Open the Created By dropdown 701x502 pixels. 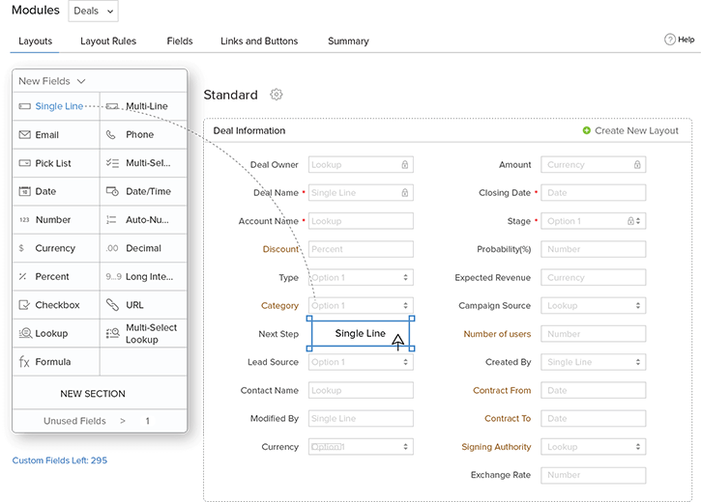(594, 362)
